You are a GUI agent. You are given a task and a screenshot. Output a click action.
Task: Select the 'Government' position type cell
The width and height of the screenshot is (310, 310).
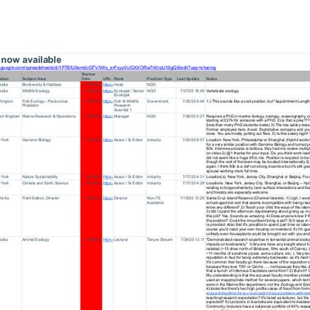(161, 106)
